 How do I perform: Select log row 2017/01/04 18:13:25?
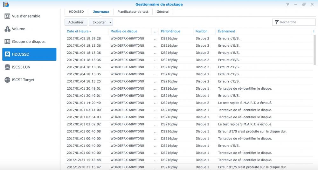click(x=189, y=81)
